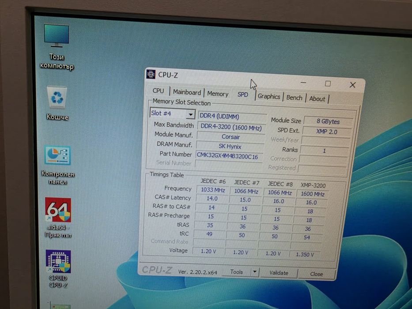Image resolution: width=412 pixels, height=309 pixels.
Task: Click the XMP-3200 column header
Action: 313,185
